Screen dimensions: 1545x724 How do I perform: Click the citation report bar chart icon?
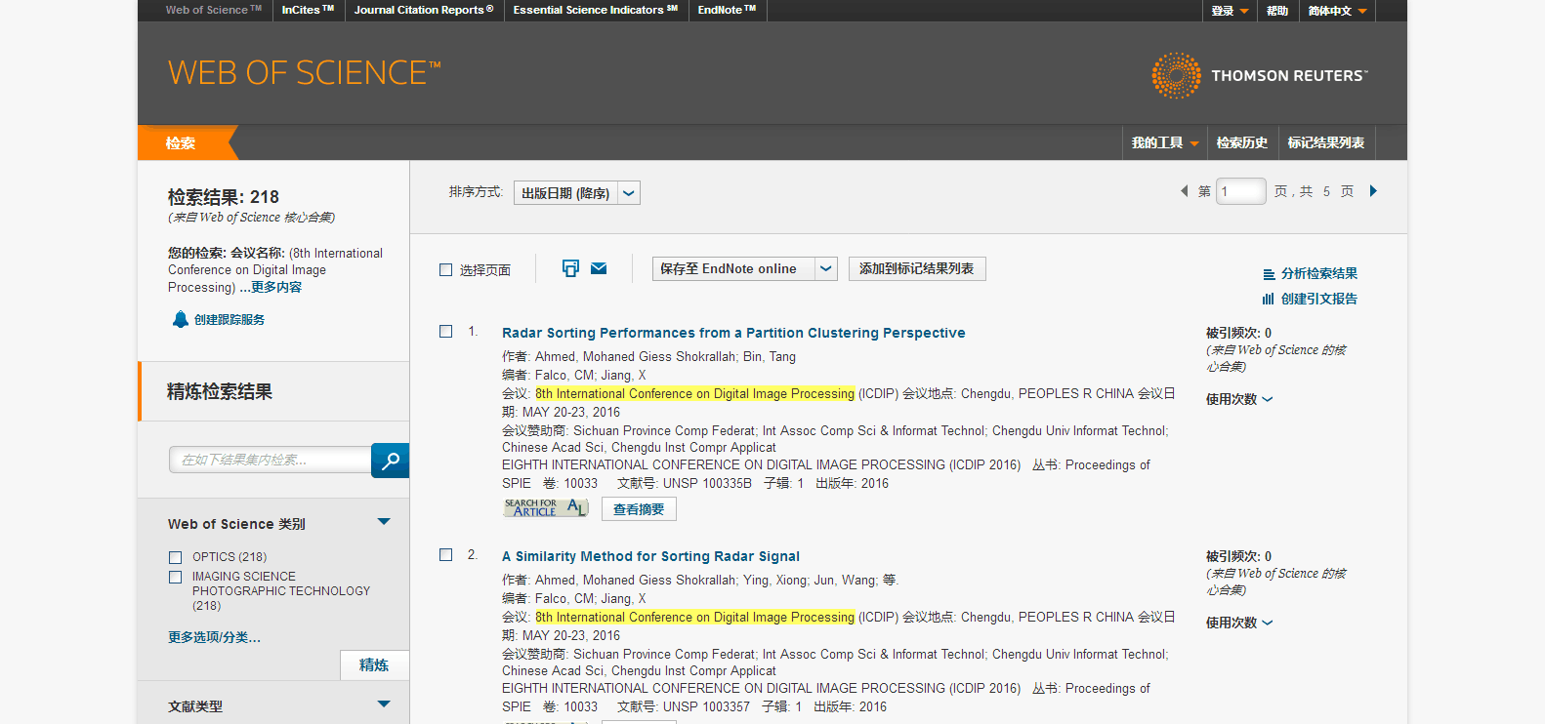pyautogui.click(x=1269, y=300)
